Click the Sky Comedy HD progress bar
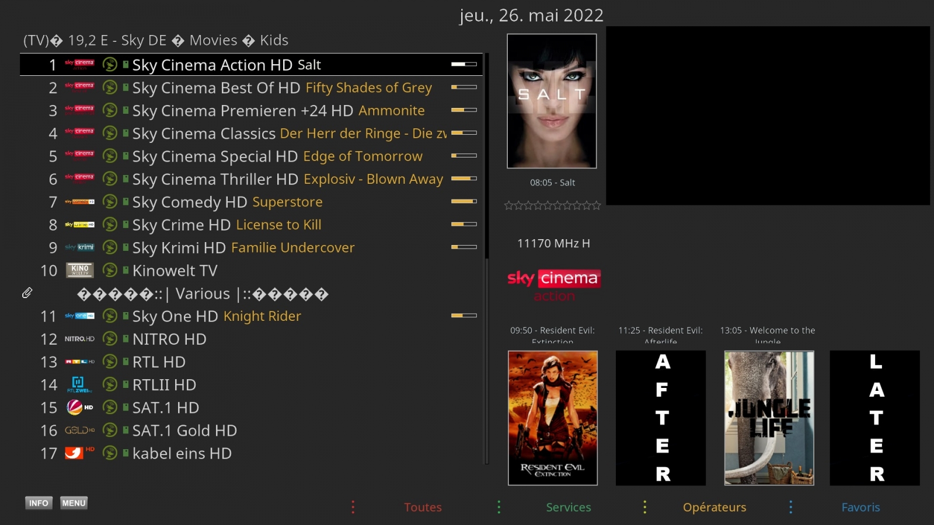The width and height of the screenshot is (934, 525). (464, 201)
